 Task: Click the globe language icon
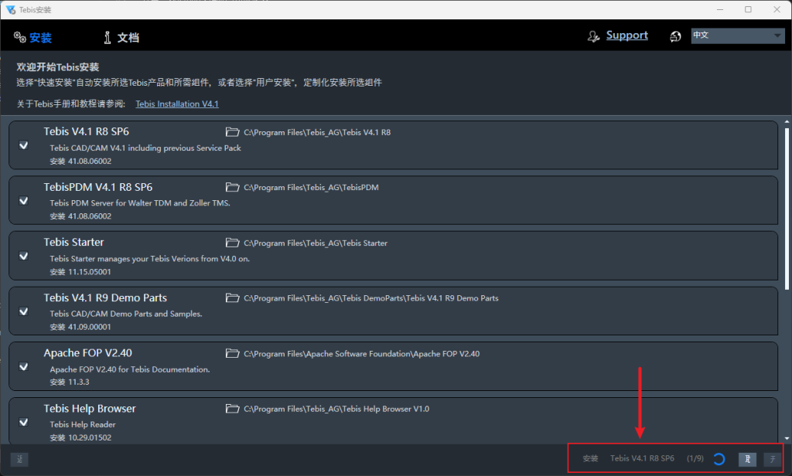[x=675, y=36]
